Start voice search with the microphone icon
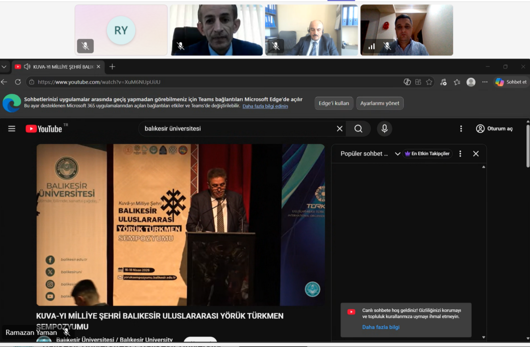Screen dimensions: 530x347 [x=384, y=128]
